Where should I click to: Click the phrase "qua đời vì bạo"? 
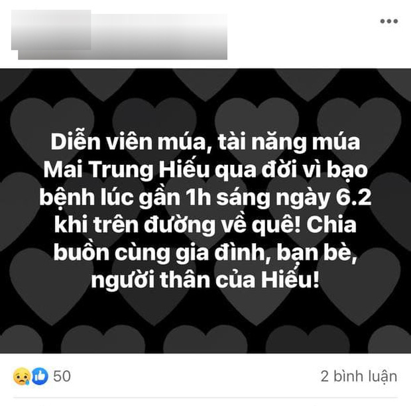click(x=291, y=170)
